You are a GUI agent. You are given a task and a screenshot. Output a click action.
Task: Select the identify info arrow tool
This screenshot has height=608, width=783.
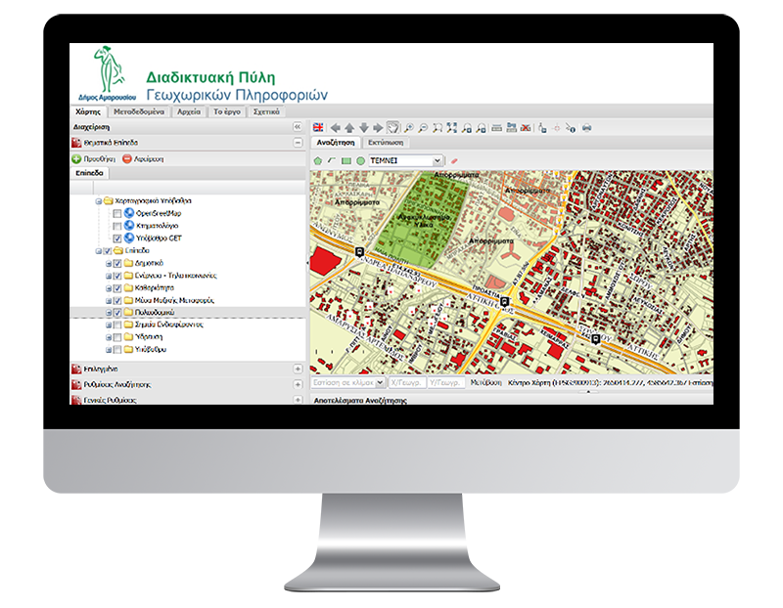click(x=571, y=128)
